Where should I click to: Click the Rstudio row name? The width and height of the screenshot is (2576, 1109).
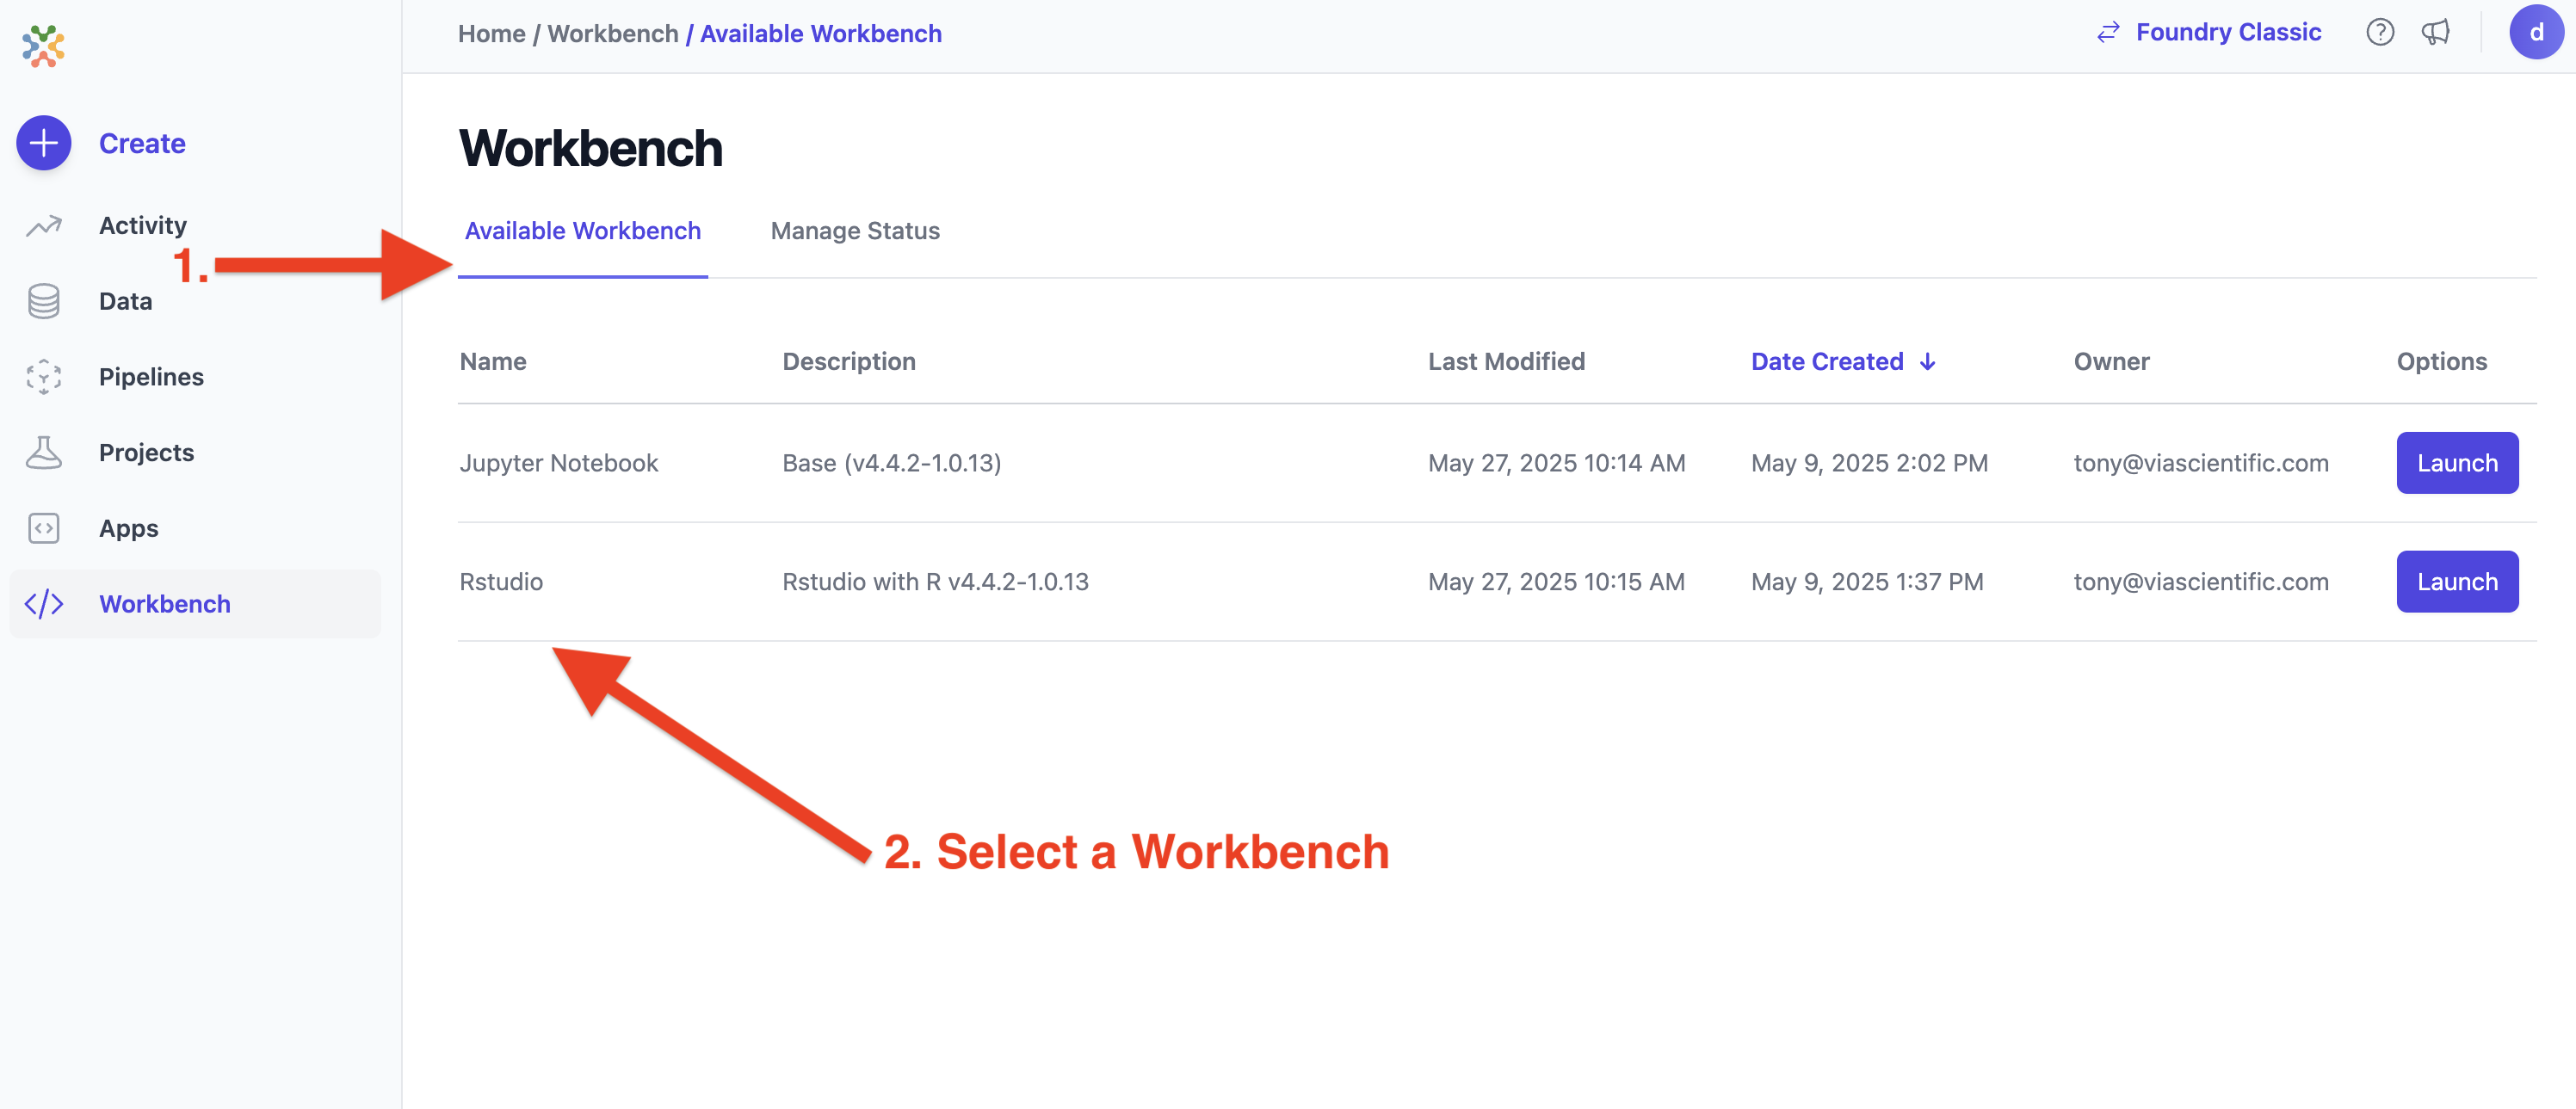pos(501,581)
